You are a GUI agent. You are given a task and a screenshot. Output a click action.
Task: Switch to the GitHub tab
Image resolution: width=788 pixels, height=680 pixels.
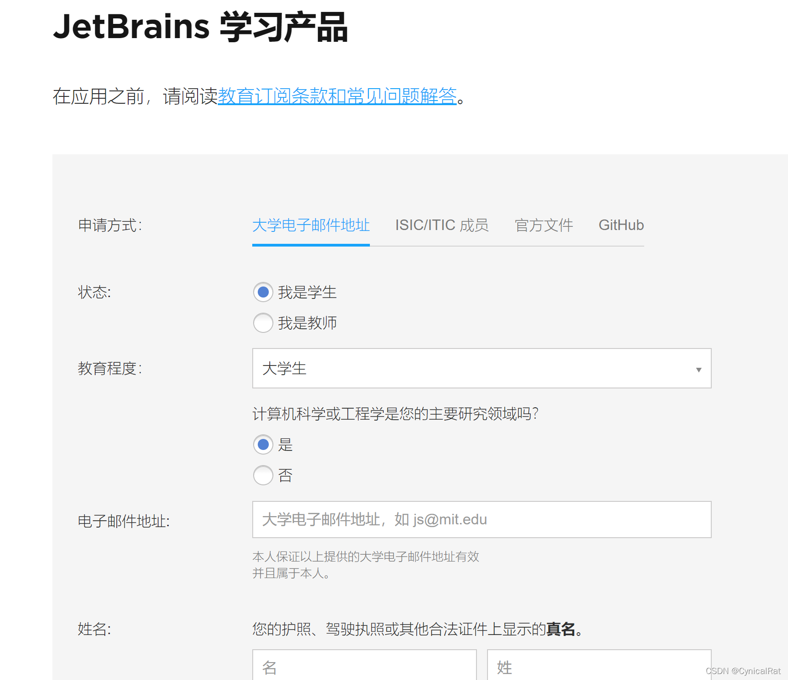point(621,225)
